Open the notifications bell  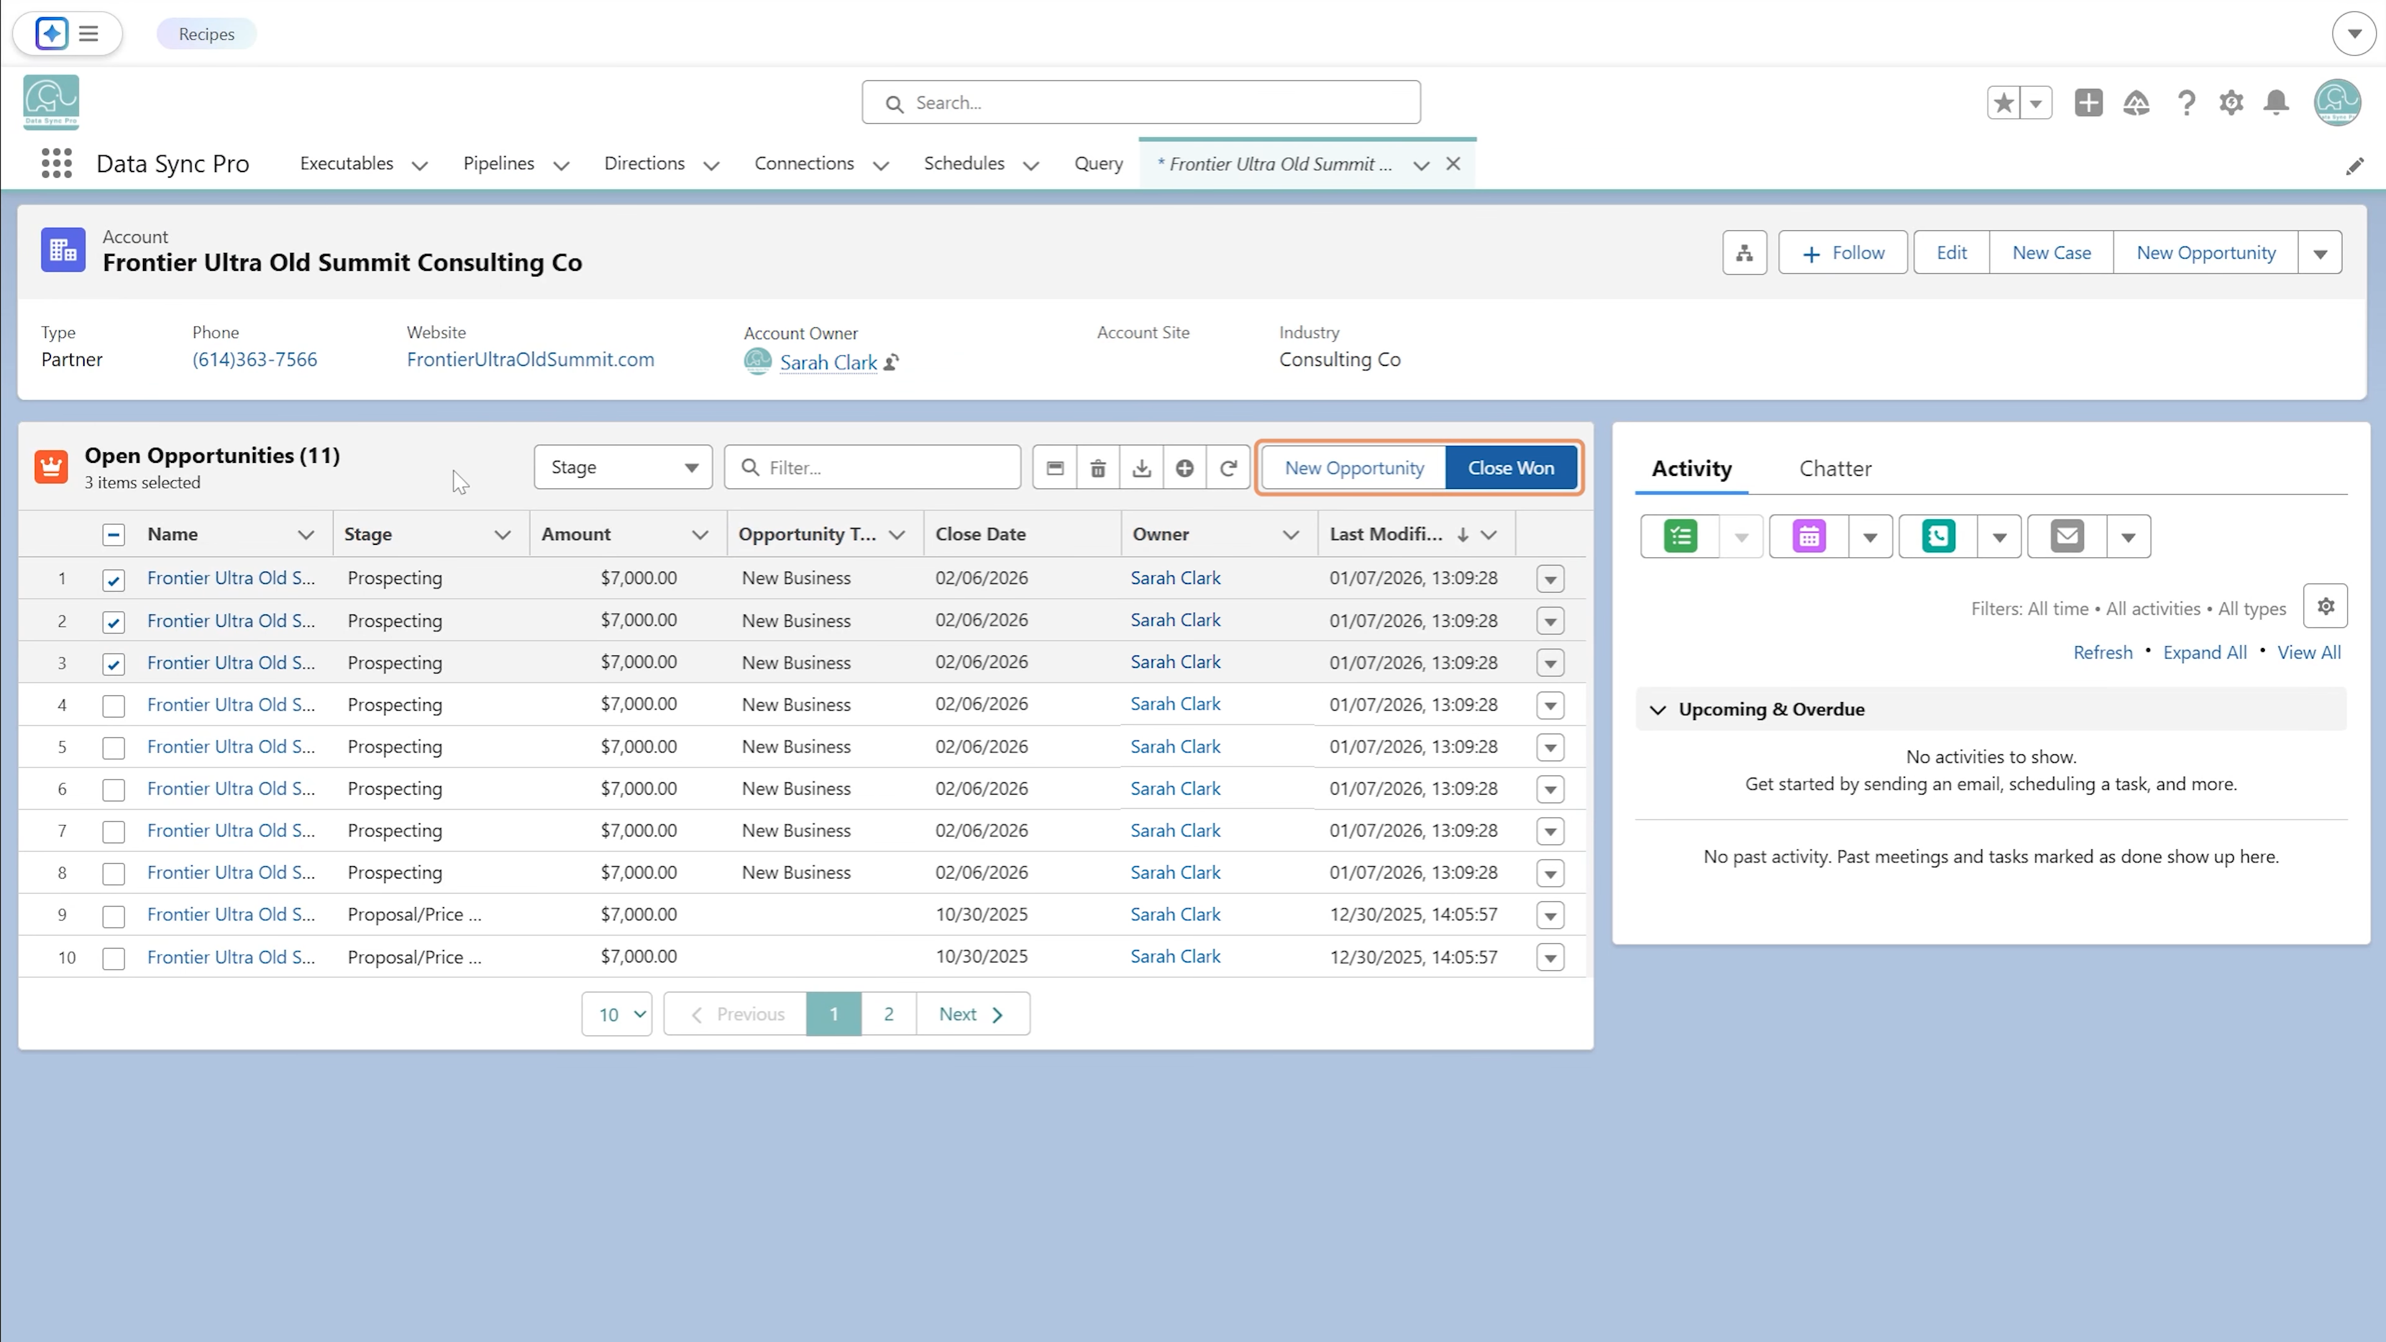pos(2276,103)
